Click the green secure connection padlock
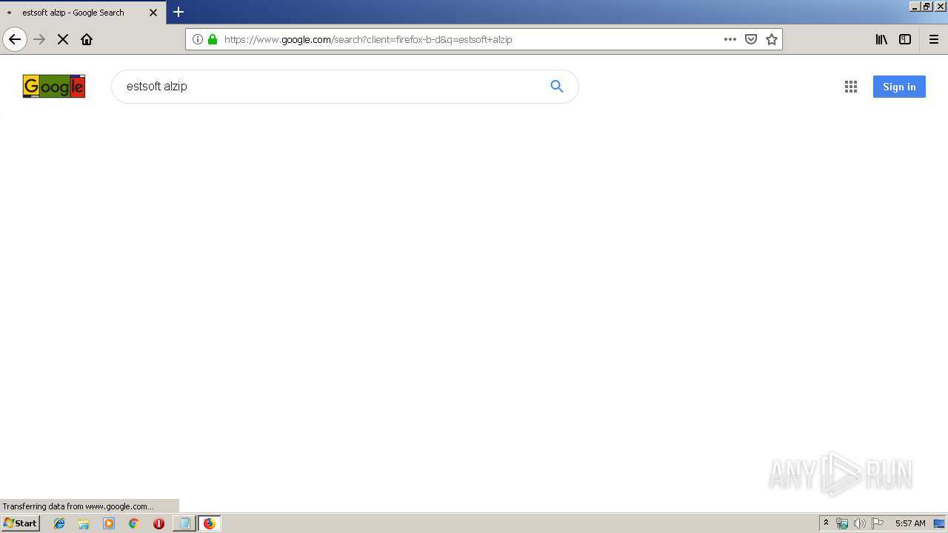 tap(213, 39)
